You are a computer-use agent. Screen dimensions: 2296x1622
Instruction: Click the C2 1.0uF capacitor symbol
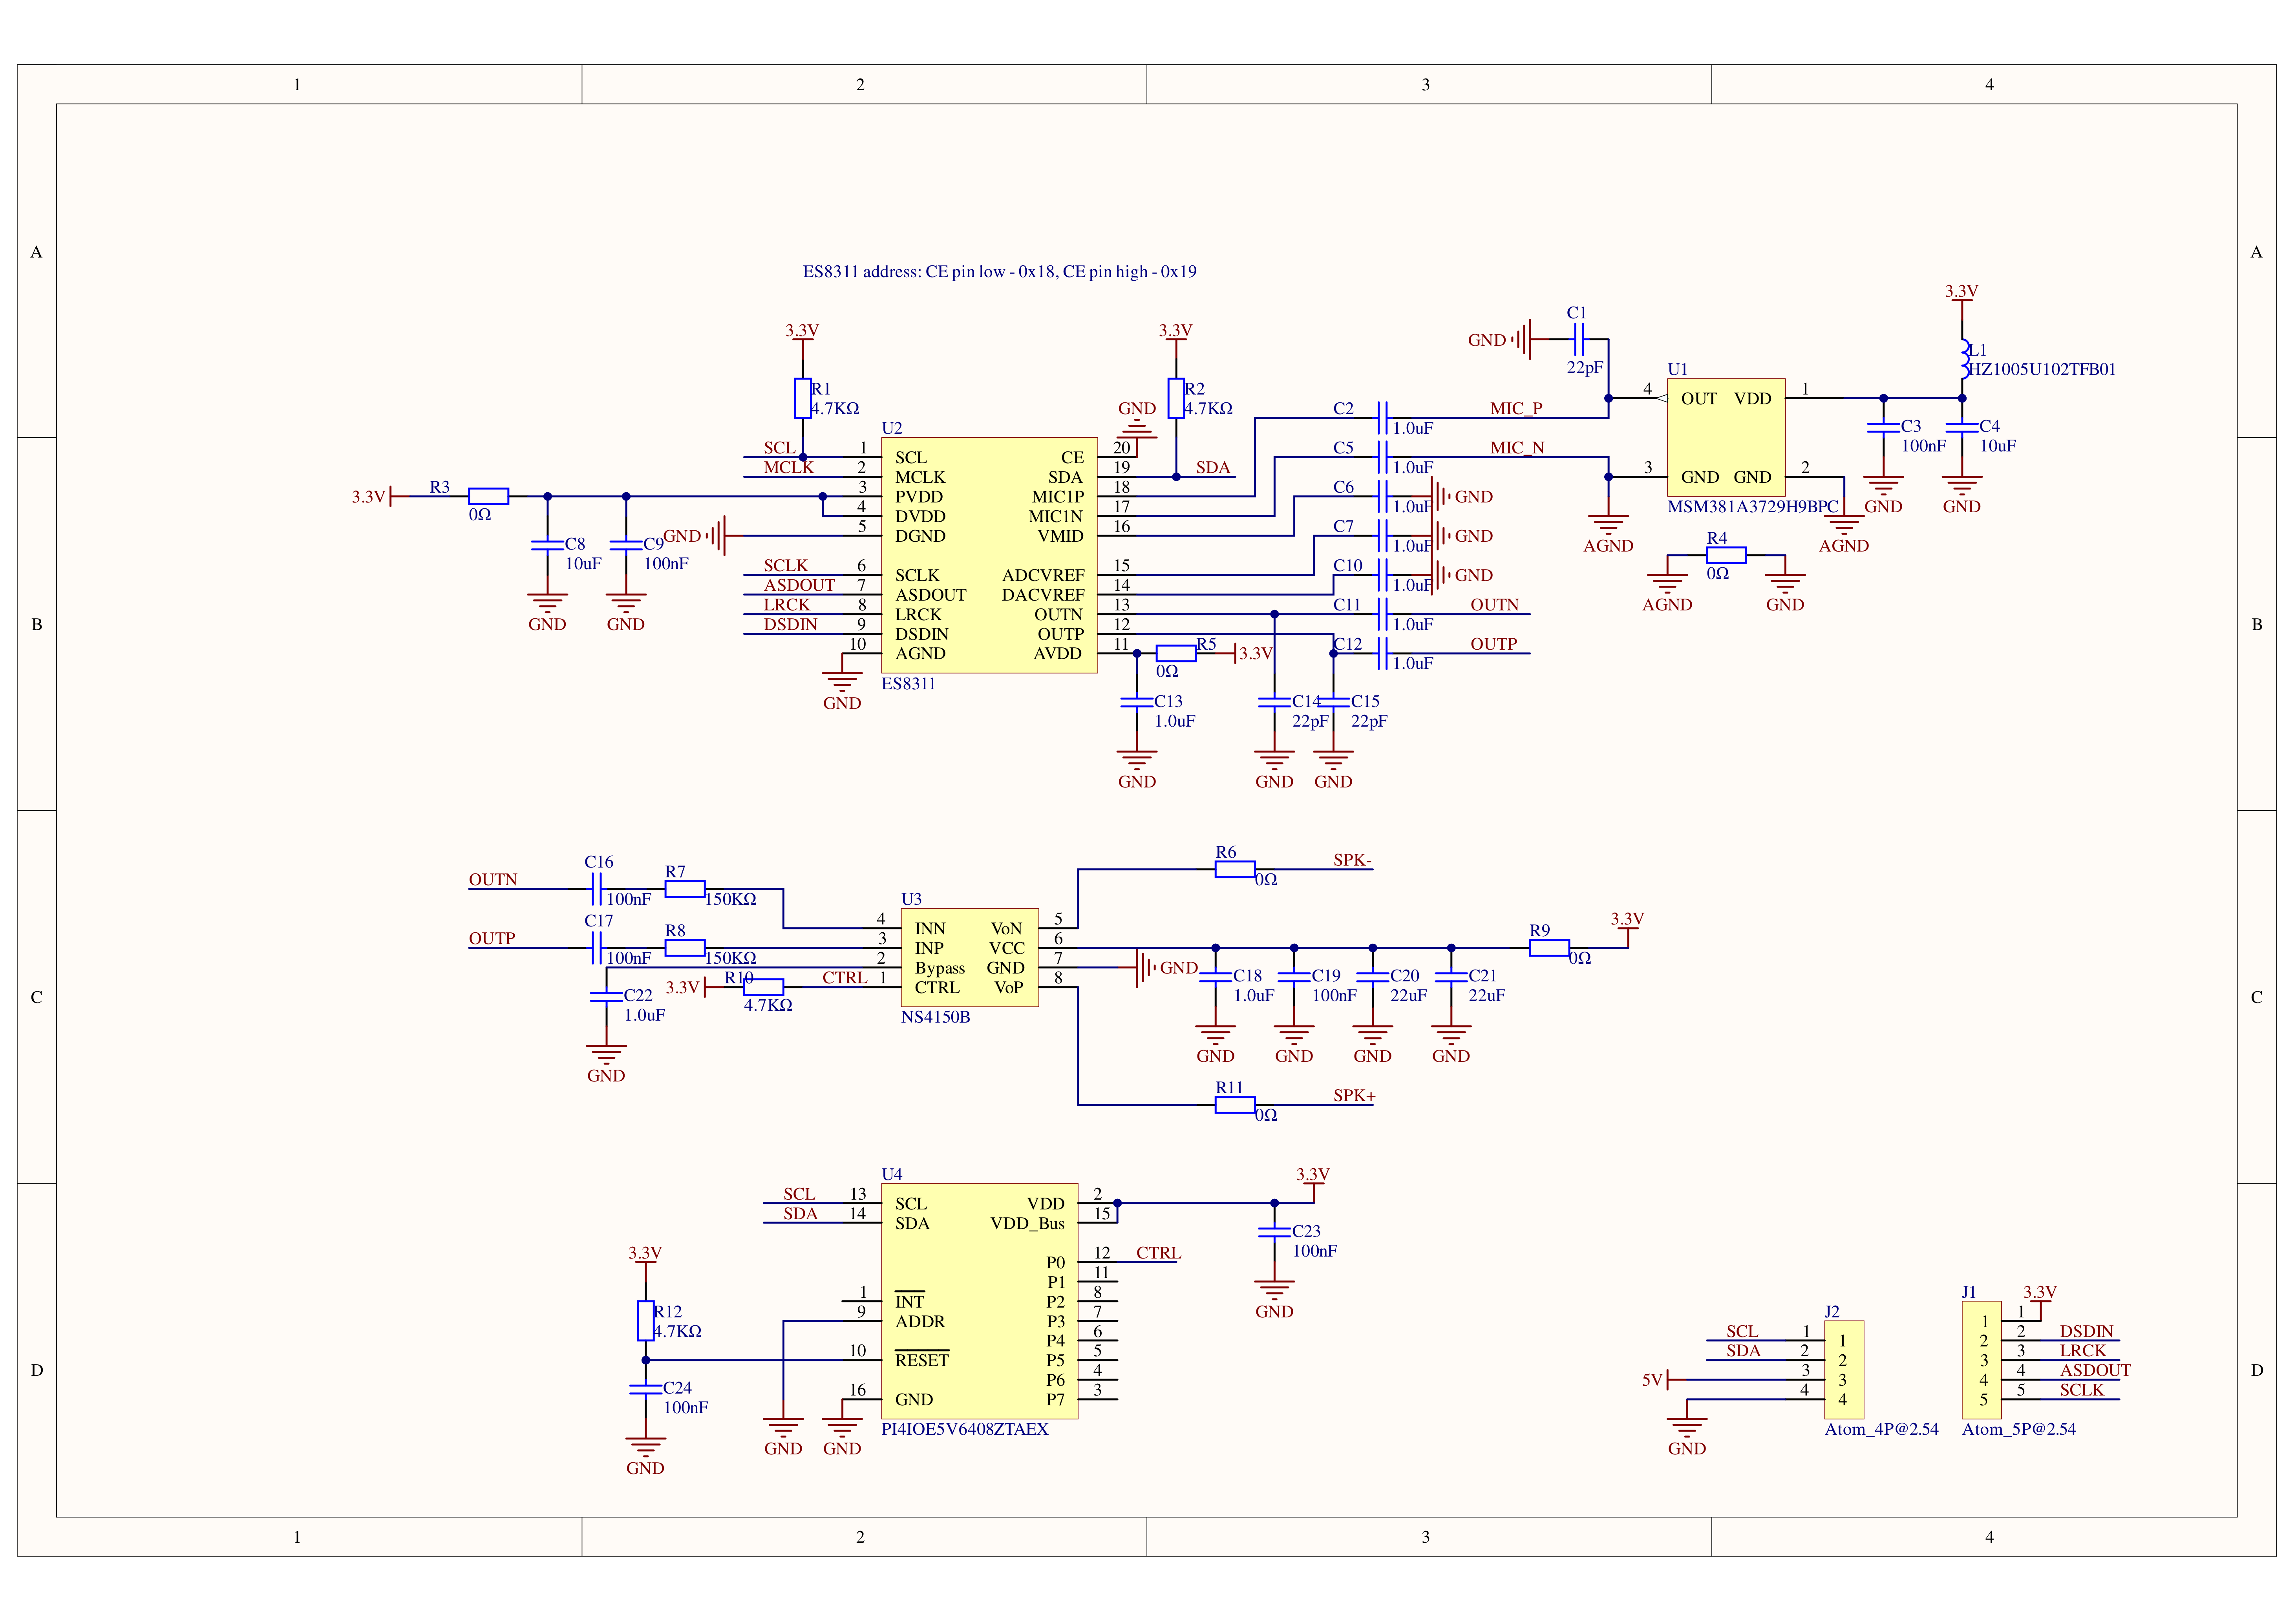coord(1382,418)
